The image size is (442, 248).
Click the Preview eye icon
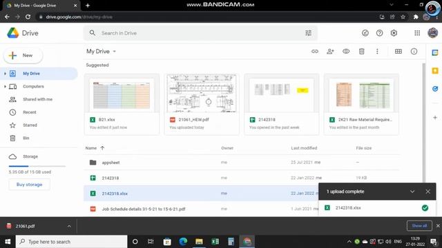346,51
